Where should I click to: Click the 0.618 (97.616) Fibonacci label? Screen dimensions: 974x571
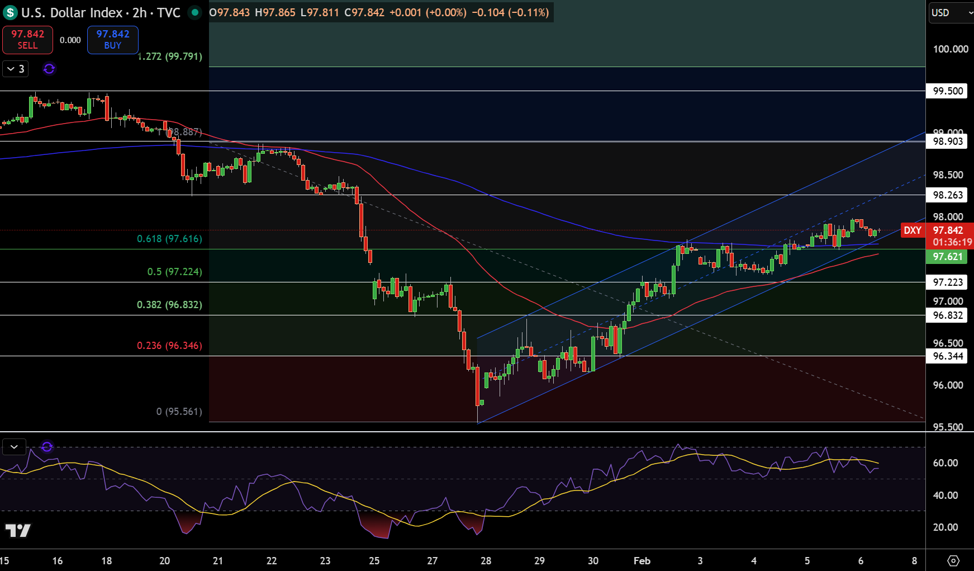point(170,239)
